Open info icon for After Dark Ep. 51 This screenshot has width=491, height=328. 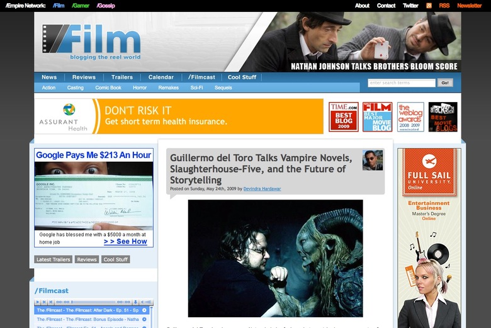coord(144,310)
